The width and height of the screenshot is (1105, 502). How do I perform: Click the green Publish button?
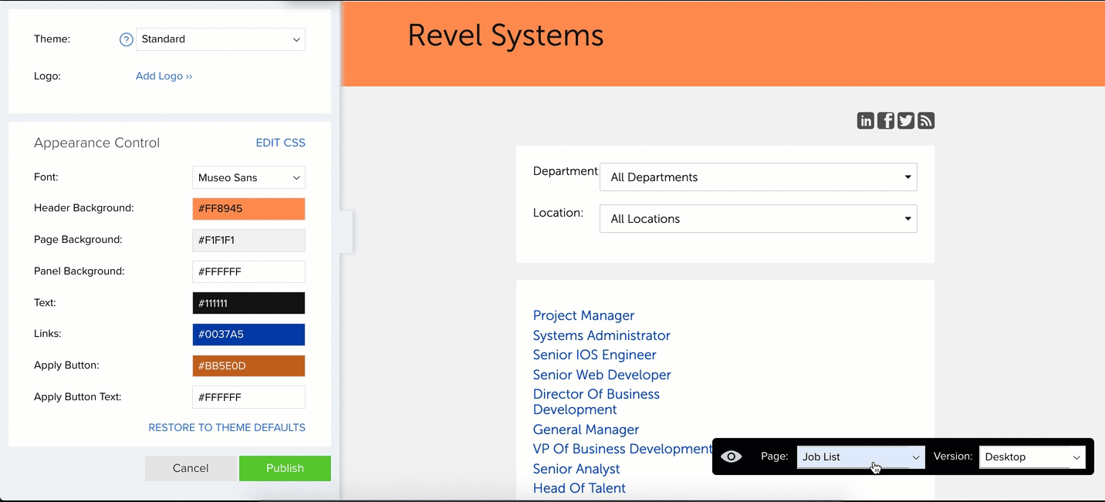[x=285, y=468]
